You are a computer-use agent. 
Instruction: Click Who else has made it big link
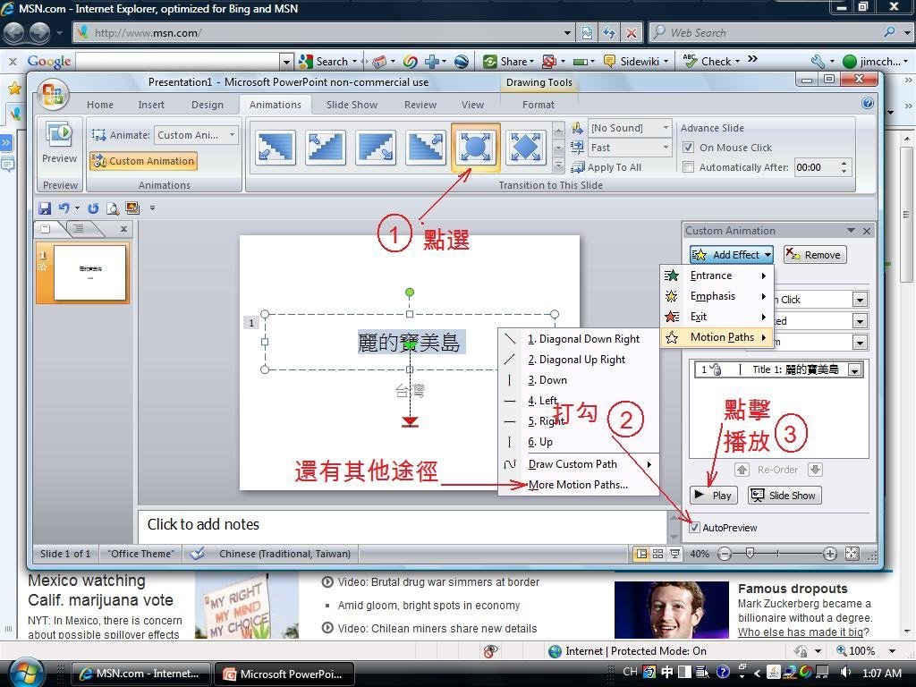click(x=803, y=632)
